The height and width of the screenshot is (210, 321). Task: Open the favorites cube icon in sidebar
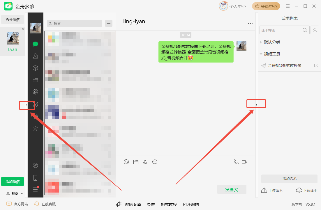[x=36, y=68]
